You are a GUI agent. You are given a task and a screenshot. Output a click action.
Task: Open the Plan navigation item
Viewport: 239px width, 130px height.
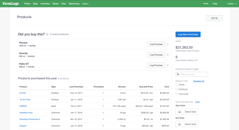[x=64, y=4]
